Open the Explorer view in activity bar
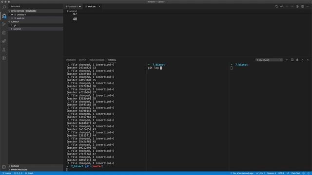 click(x=4, y=16)
